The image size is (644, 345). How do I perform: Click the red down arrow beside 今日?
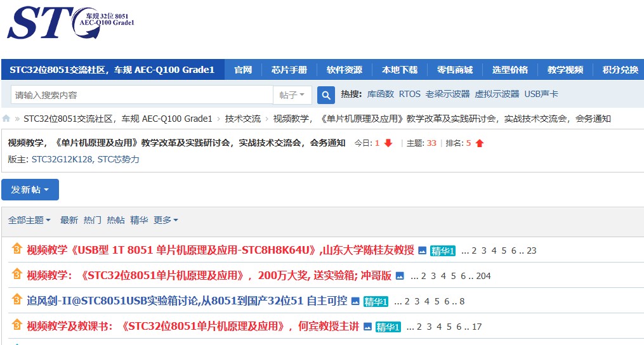(388, 143)
